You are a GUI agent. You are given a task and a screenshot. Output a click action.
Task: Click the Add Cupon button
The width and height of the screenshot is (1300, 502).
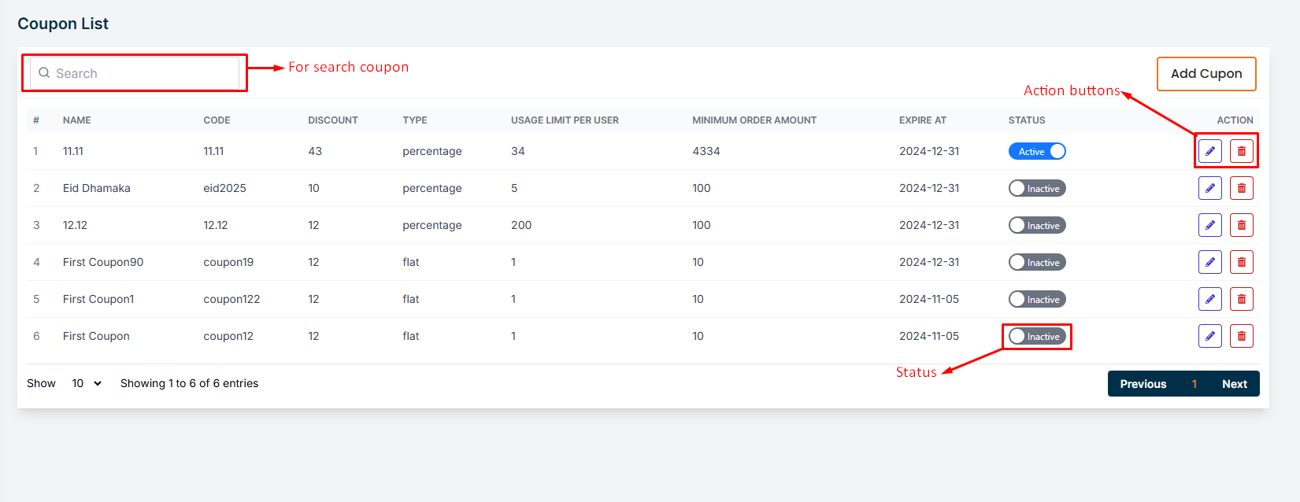pos(1206,73)
